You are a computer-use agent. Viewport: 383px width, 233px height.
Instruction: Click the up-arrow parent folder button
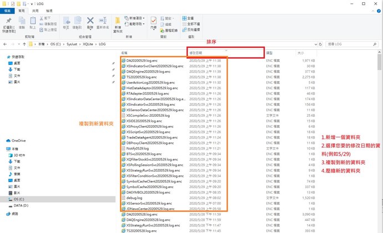click(26, 43)
